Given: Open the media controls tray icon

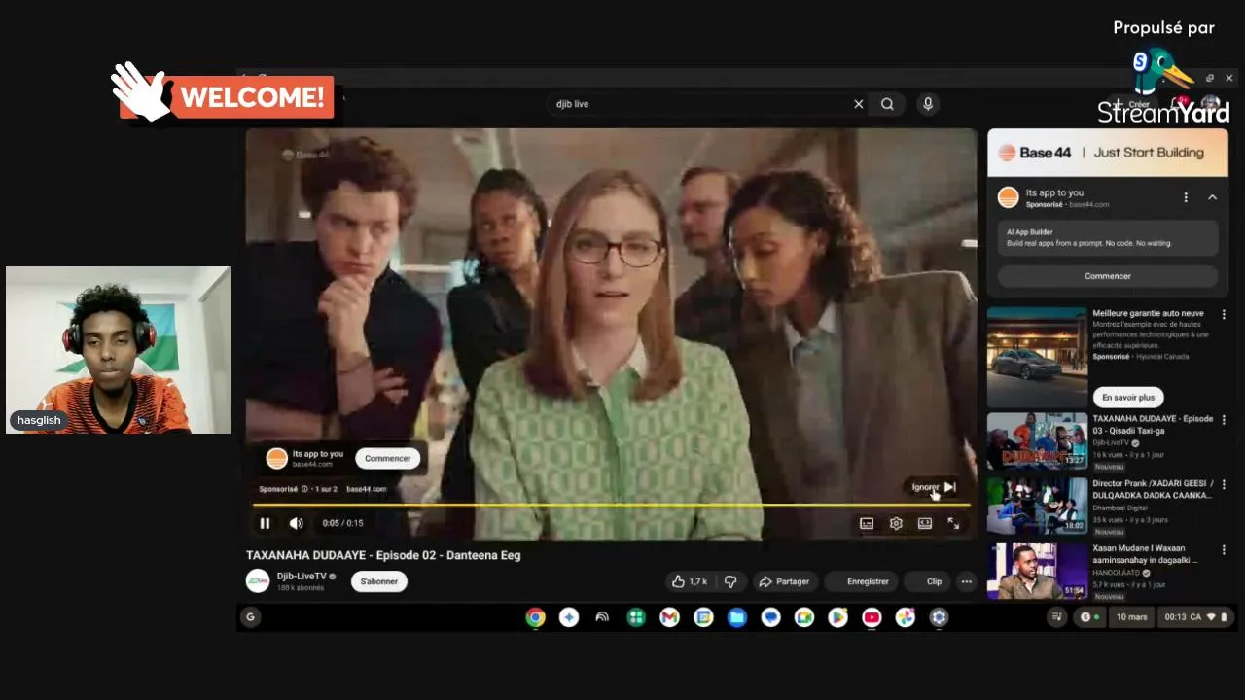Looking at the screenshot, I should [x=1057, y=617].
